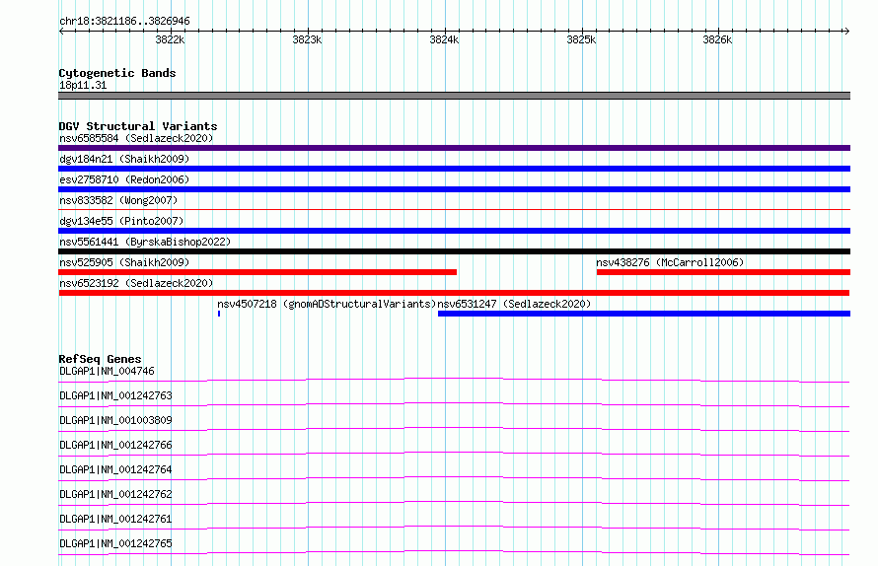Select the red nsv525905 variant bar
The height and width of the screenshot is (566, 878).
257,272
